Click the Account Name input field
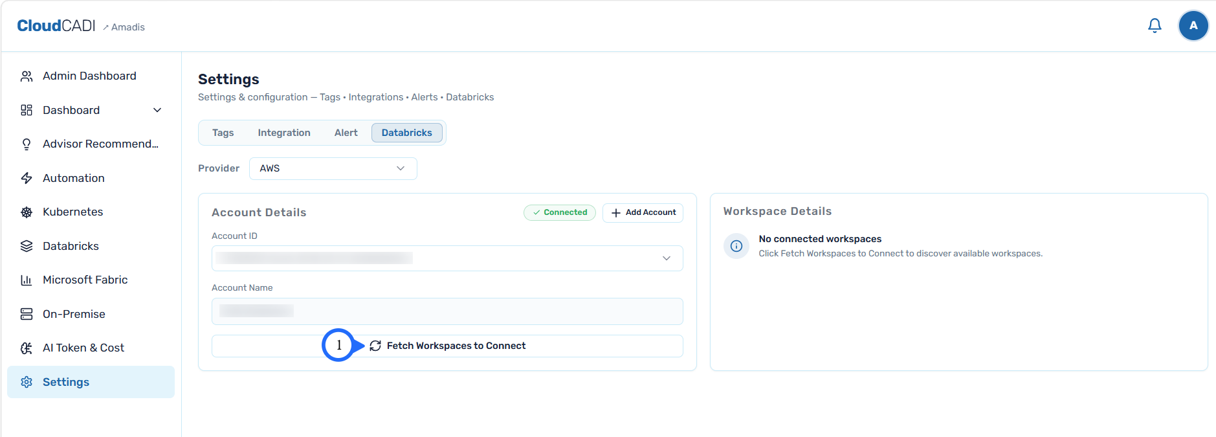The image size is (1216, 437). (x=447, y=311)
